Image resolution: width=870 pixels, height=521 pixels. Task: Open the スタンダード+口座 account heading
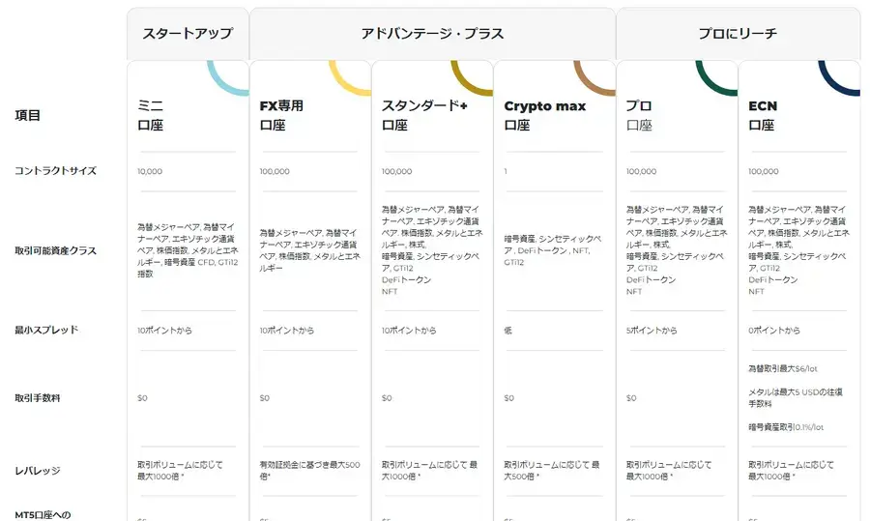[x=424, y=115]
